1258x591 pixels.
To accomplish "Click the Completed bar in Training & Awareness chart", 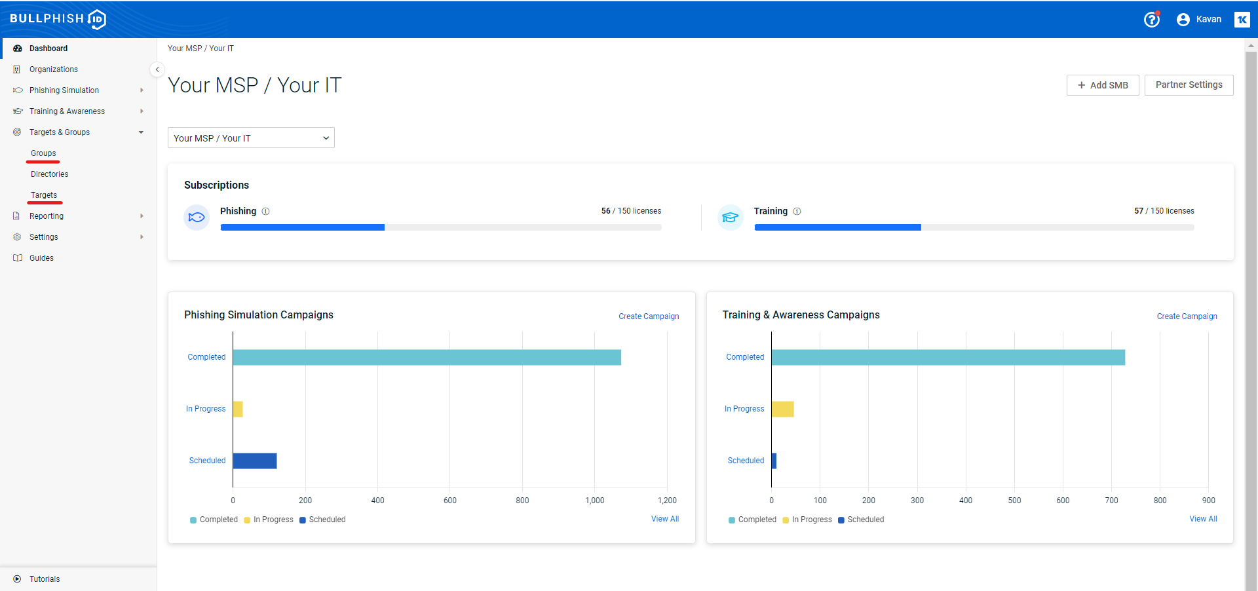I will tap(948, 357).
